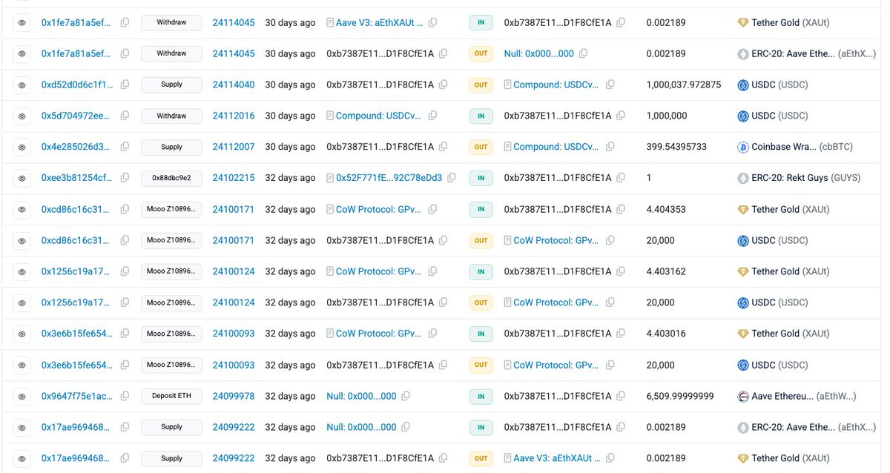Click IN badge on Rekt Guys row
This screenshot has height=473, width=890.
coord(481,179)
